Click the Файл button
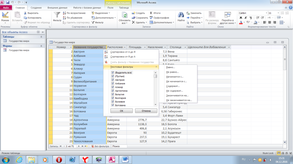Viewport: 293px width, 164px height. (6, 8)
